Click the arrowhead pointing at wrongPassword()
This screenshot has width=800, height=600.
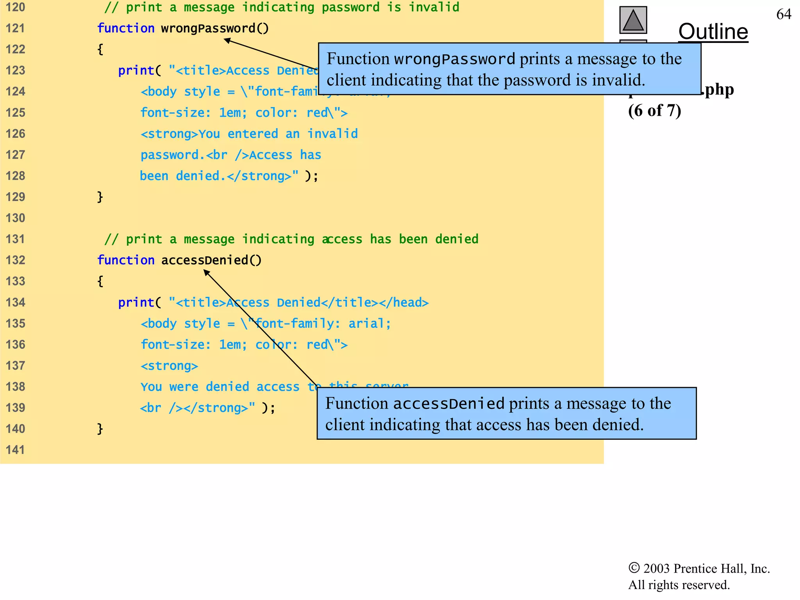227,40
